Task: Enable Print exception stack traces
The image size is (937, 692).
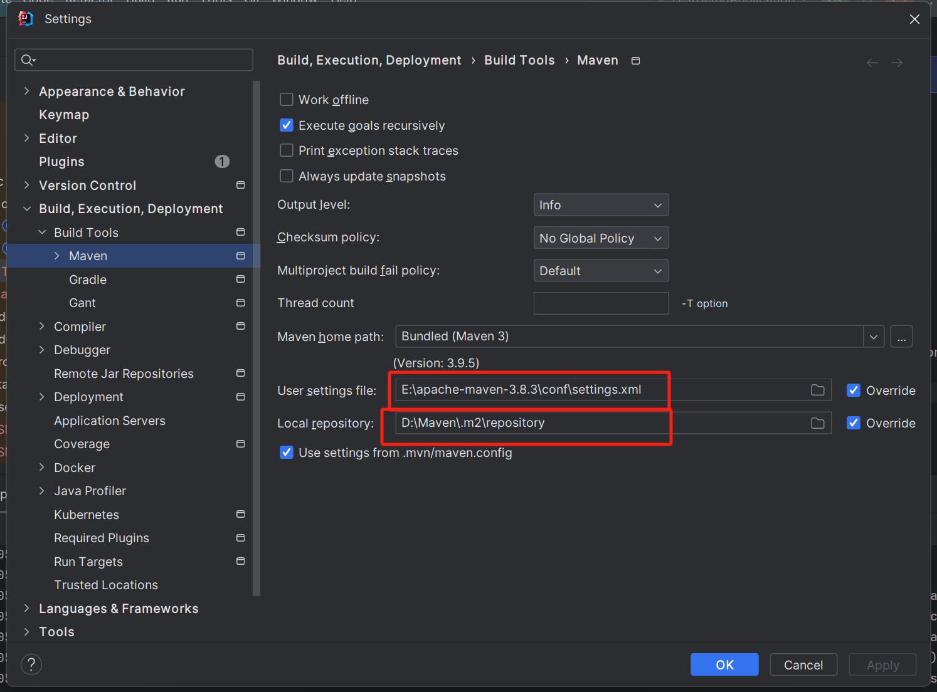Action: pos(287,150)
